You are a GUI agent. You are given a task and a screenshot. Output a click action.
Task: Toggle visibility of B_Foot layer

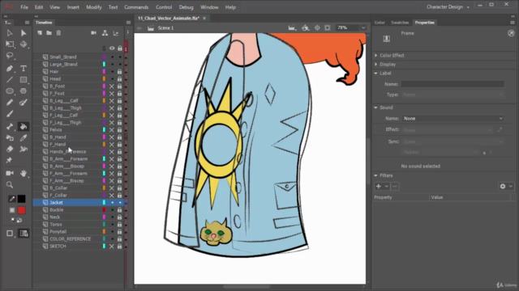pos(112,86)
